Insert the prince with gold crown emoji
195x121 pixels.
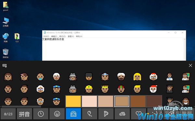point(105,89)
